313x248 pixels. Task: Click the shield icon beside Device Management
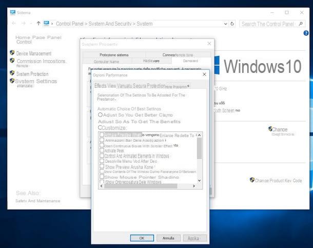pyautogui.click(x=12, y=53)
